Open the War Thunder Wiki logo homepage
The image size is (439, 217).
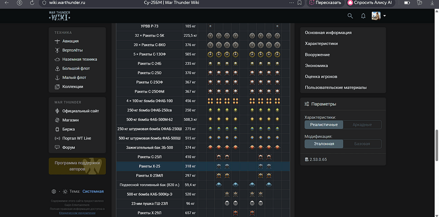(59, 16)
